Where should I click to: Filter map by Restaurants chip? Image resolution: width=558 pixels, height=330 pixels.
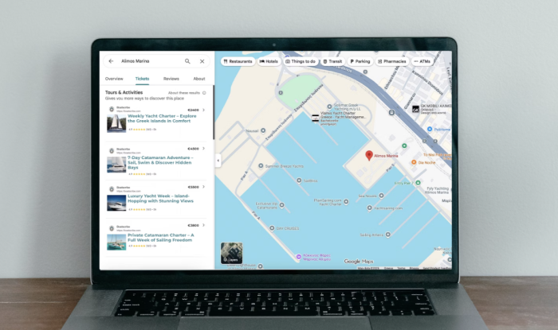(238, 61)
